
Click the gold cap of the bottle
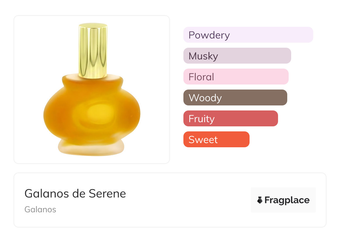click(93, 50)
